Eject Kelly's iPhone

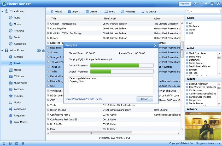click(x=43, y=50)
